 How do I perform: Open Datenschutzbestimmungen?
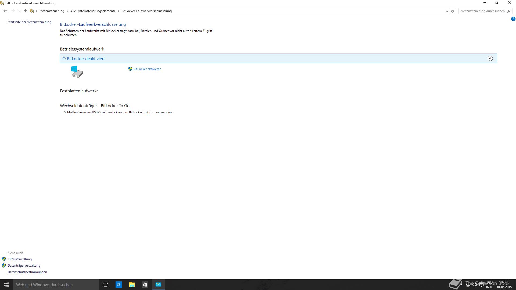tap(27, 272)
